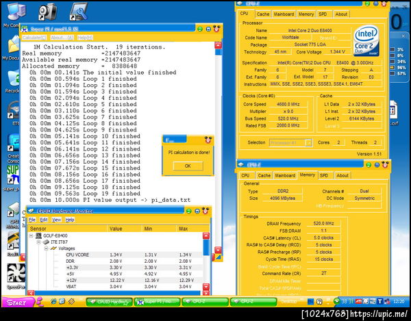Open About menu in Super PI
This screenshot has width=411, height=321.
tap(62, 38)
